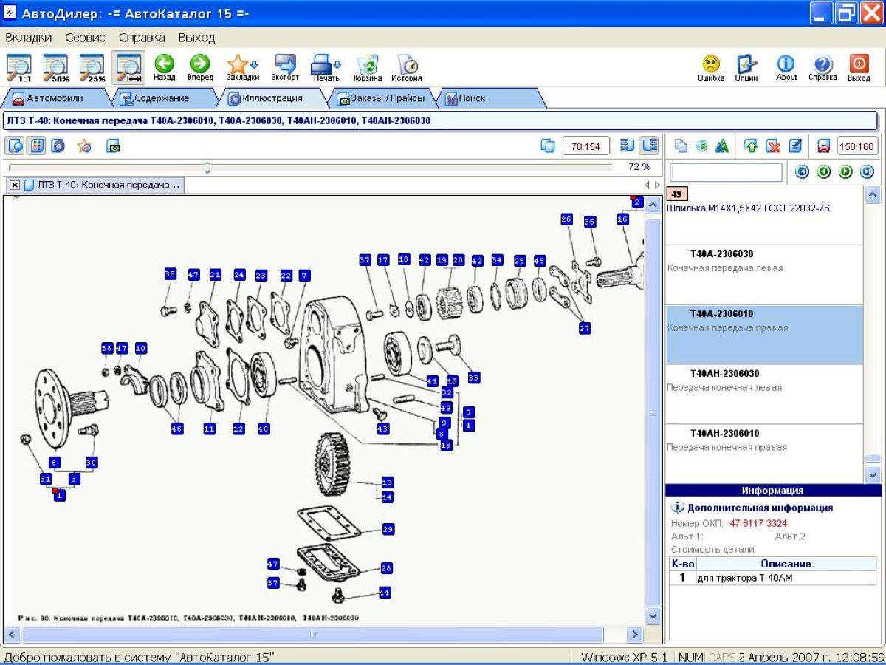Toggle the right tree layout button
The height and width of the screenshot is (665, 886).
[649, 146]
